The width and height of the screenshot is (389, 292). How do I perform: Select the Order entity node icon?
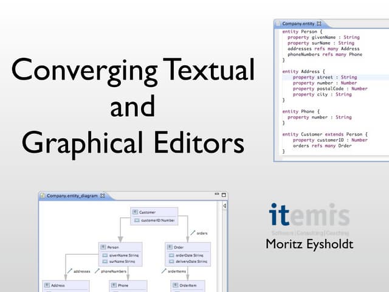170,248
